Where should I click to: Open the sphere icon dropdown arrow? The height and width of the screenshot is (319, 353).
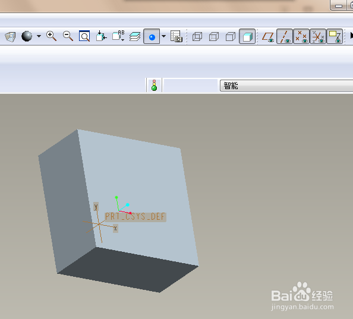pos(39,36)
